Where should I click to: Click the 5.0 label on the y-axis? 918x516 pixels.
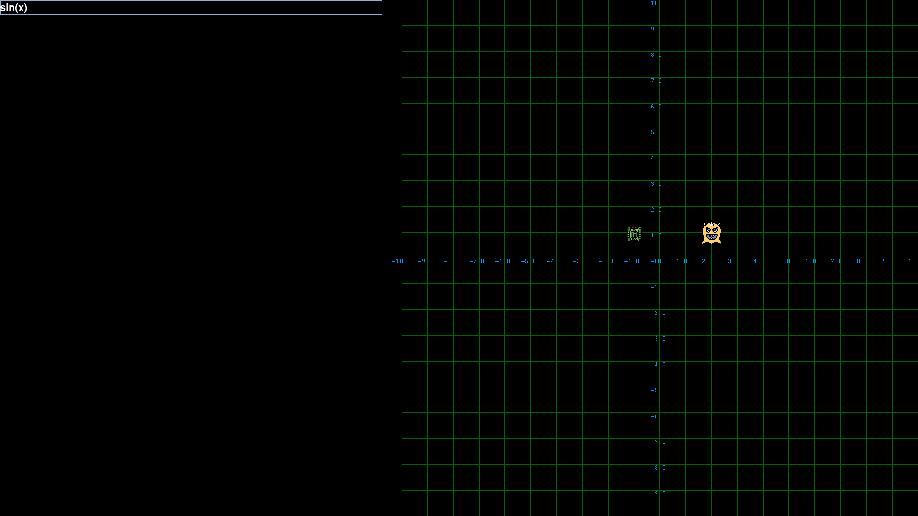pos(656,132)
